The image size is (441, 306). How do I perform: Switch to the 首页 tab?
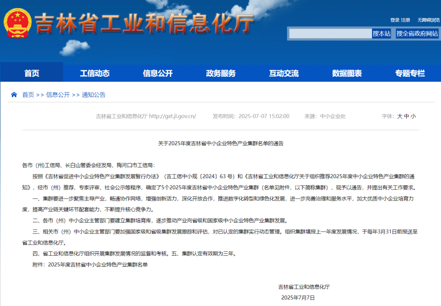pos(31,73)
